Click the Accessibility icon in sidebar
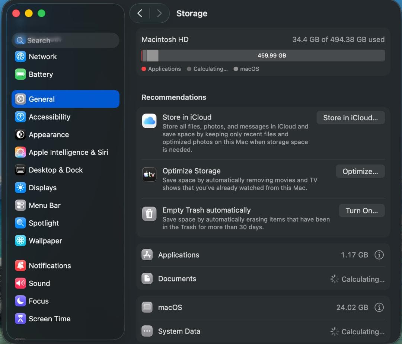 click(20, 117)
